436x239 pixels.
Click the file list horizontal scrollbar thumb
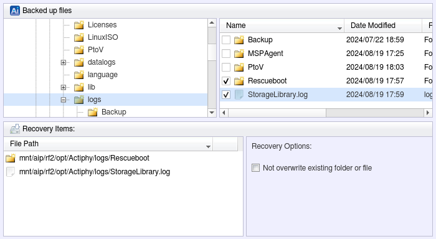(x=277, y=113)
